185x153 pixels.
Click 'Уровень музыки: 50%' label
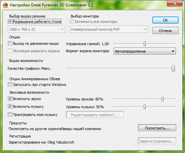point(85,107)
